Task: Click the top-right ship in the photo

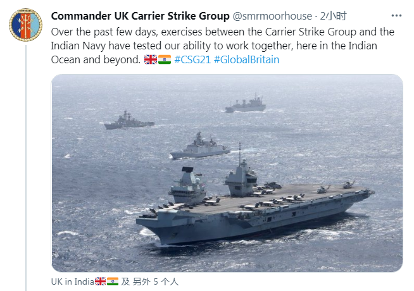Action: tap(246, 104)
